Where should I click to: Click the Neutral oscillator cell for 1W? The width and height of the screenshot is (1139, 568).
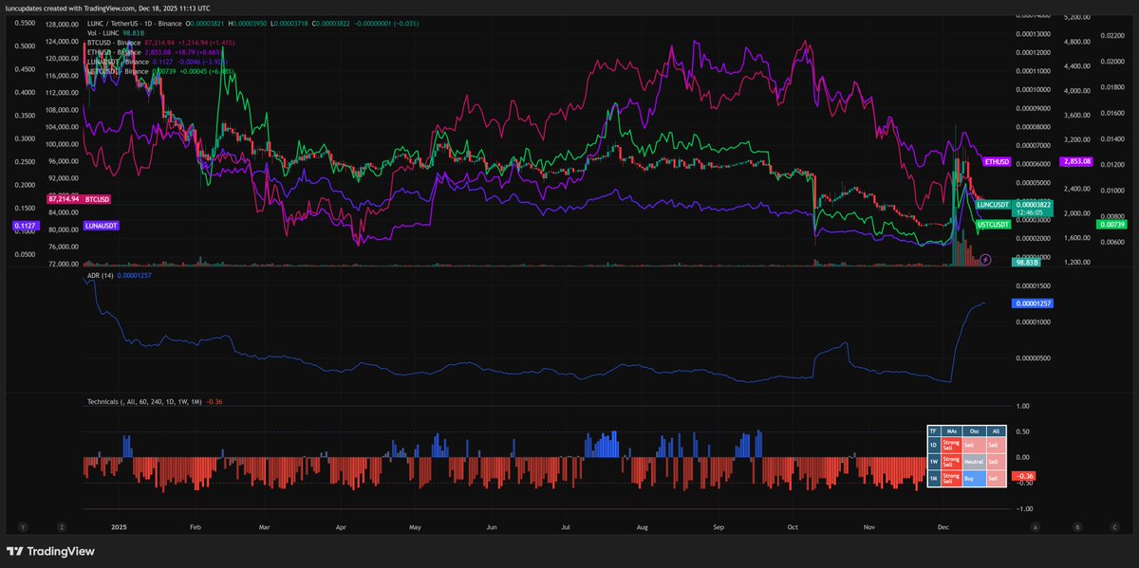975,462
